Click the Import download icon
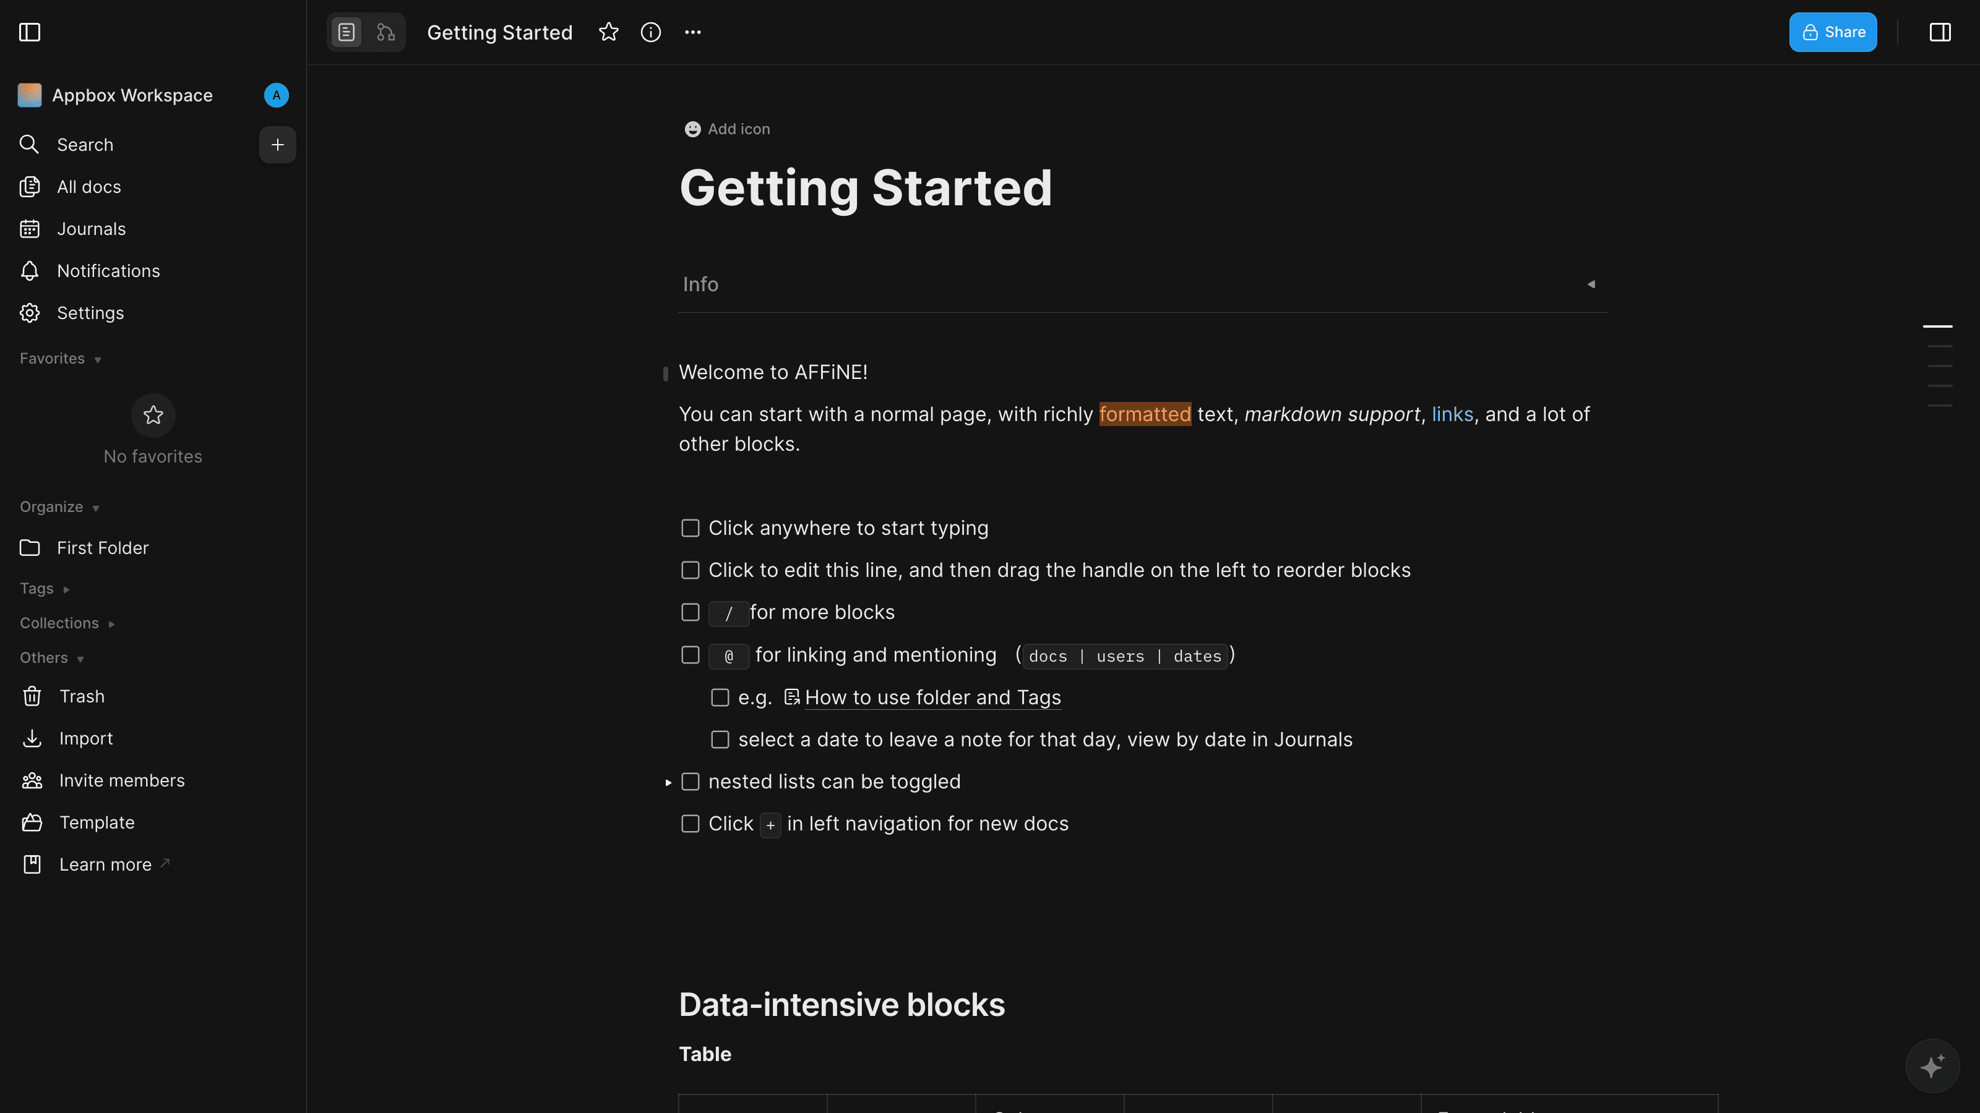 (x=32, y=738)
